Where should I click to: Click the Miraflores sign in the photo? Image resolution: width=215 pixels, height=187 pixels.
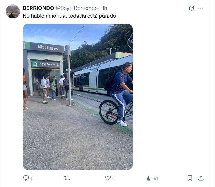click(x=48, y=48)
